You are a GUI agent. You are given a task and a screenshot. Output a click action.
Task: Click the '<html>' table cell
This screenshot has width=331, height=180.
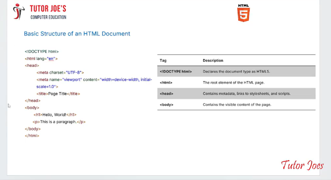[x=166, y=83]
